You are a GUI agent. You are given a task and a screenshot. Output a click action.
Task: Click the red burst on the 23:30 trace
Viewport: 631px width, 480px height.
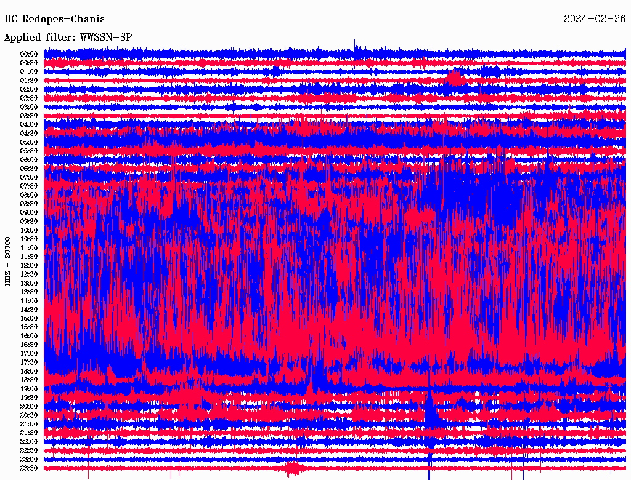tap(293, 469)
